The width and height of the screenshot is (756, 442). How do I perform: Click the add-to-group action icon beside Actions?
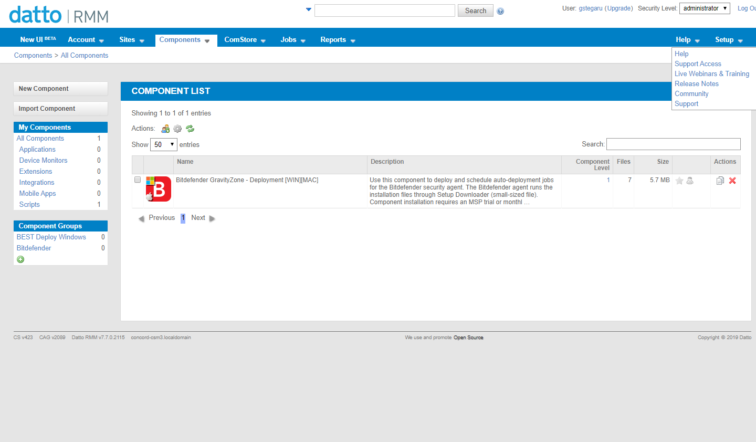[x=165, y=129]
